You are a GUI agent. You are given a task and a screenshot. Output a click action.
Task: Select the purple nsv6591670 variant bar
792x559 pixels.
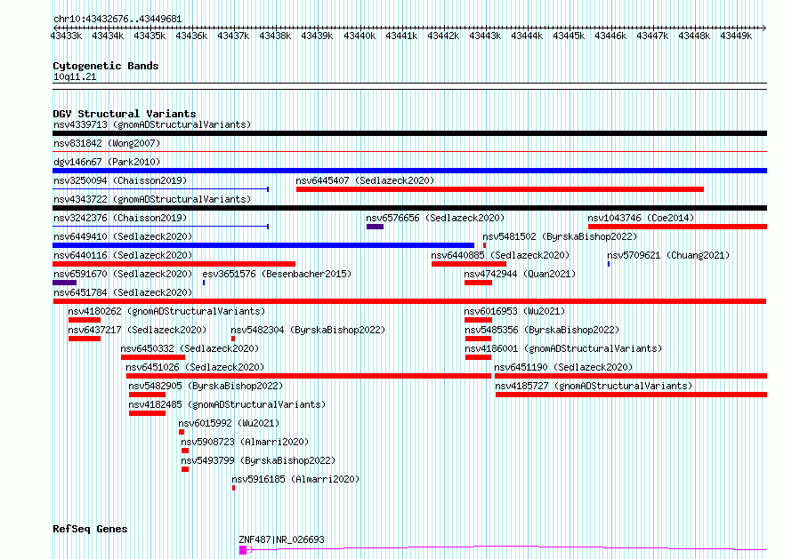click(64, 283)
